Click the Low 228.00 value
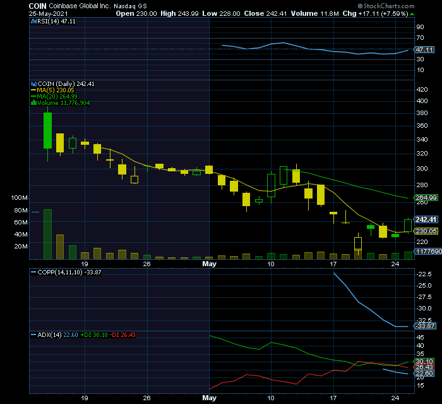Image resolution: width=442 pixels, height=404 pixels. 221,13
